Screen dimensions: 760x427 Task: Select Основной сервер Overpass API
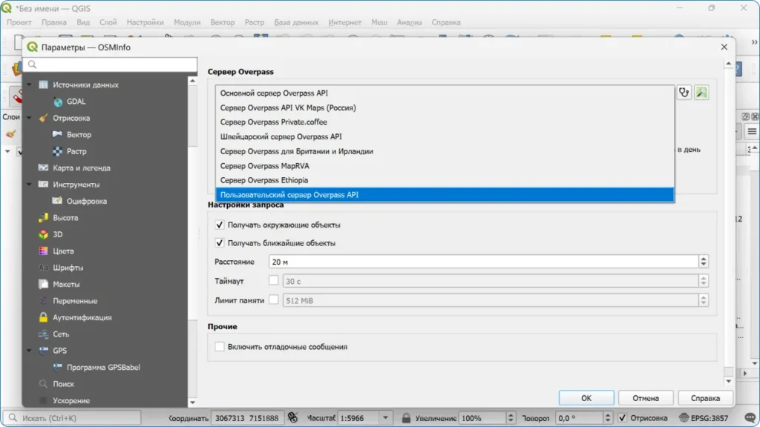(445, 93)
